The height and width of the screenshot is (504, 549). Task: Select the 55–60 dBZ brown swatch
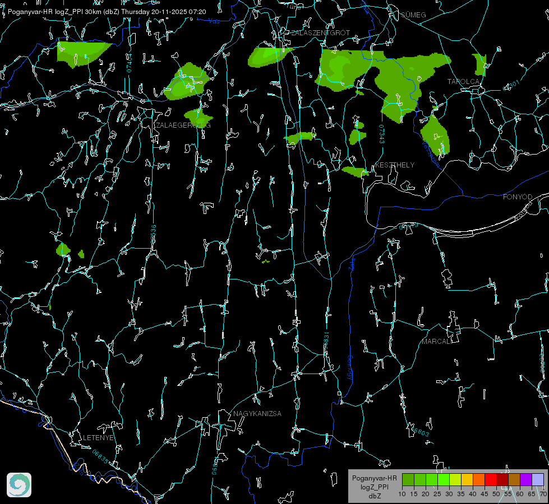(x=514, y=479)
